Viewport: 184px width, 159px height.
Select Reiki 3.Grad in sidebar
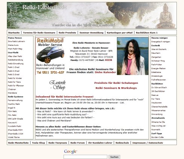pos(14,74)
